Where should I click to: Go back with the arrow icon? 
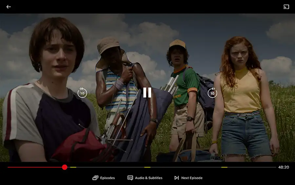[x=9, y=7]
